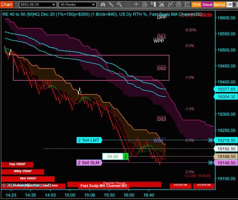Toggle the T<>K orange button
Screen dimensions: 238x200
click(x=196, y=5)
